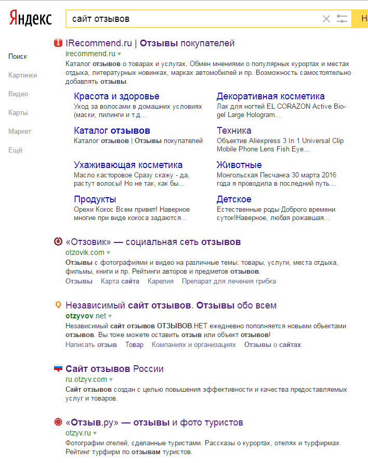Open advanced search settings icon
This screenshot has height=463, width=368.
pos(341,19)
